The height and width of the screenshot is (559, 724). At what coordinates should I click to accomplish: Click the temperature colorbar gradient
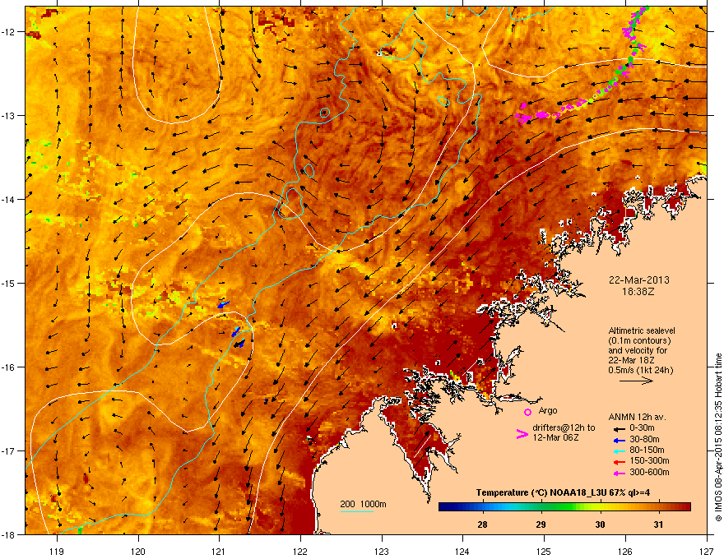point(564,507)
